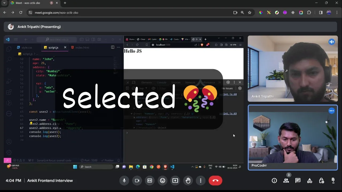Image resolution: width=342 pixels, height=192 pixels.
Task: Split the VS Code editor right
Action: 112,47
